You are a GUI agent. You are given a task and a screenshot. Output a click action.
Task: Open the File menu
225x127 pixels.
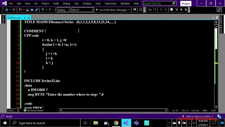click(11, 4)
